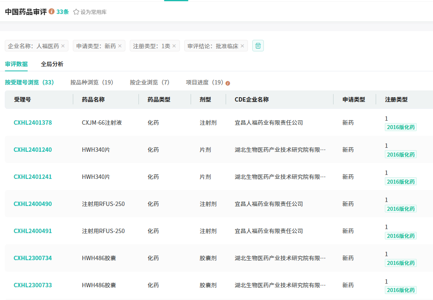Image resolution: width=433 pixels, height=300 pixels.
Task: Open the 按企业浏览 (7) view
Action: point(149,82)
